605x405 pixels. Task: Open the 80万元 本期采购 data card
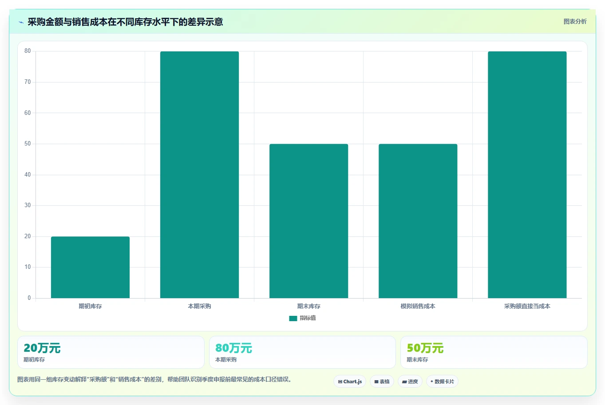(302, 352)
